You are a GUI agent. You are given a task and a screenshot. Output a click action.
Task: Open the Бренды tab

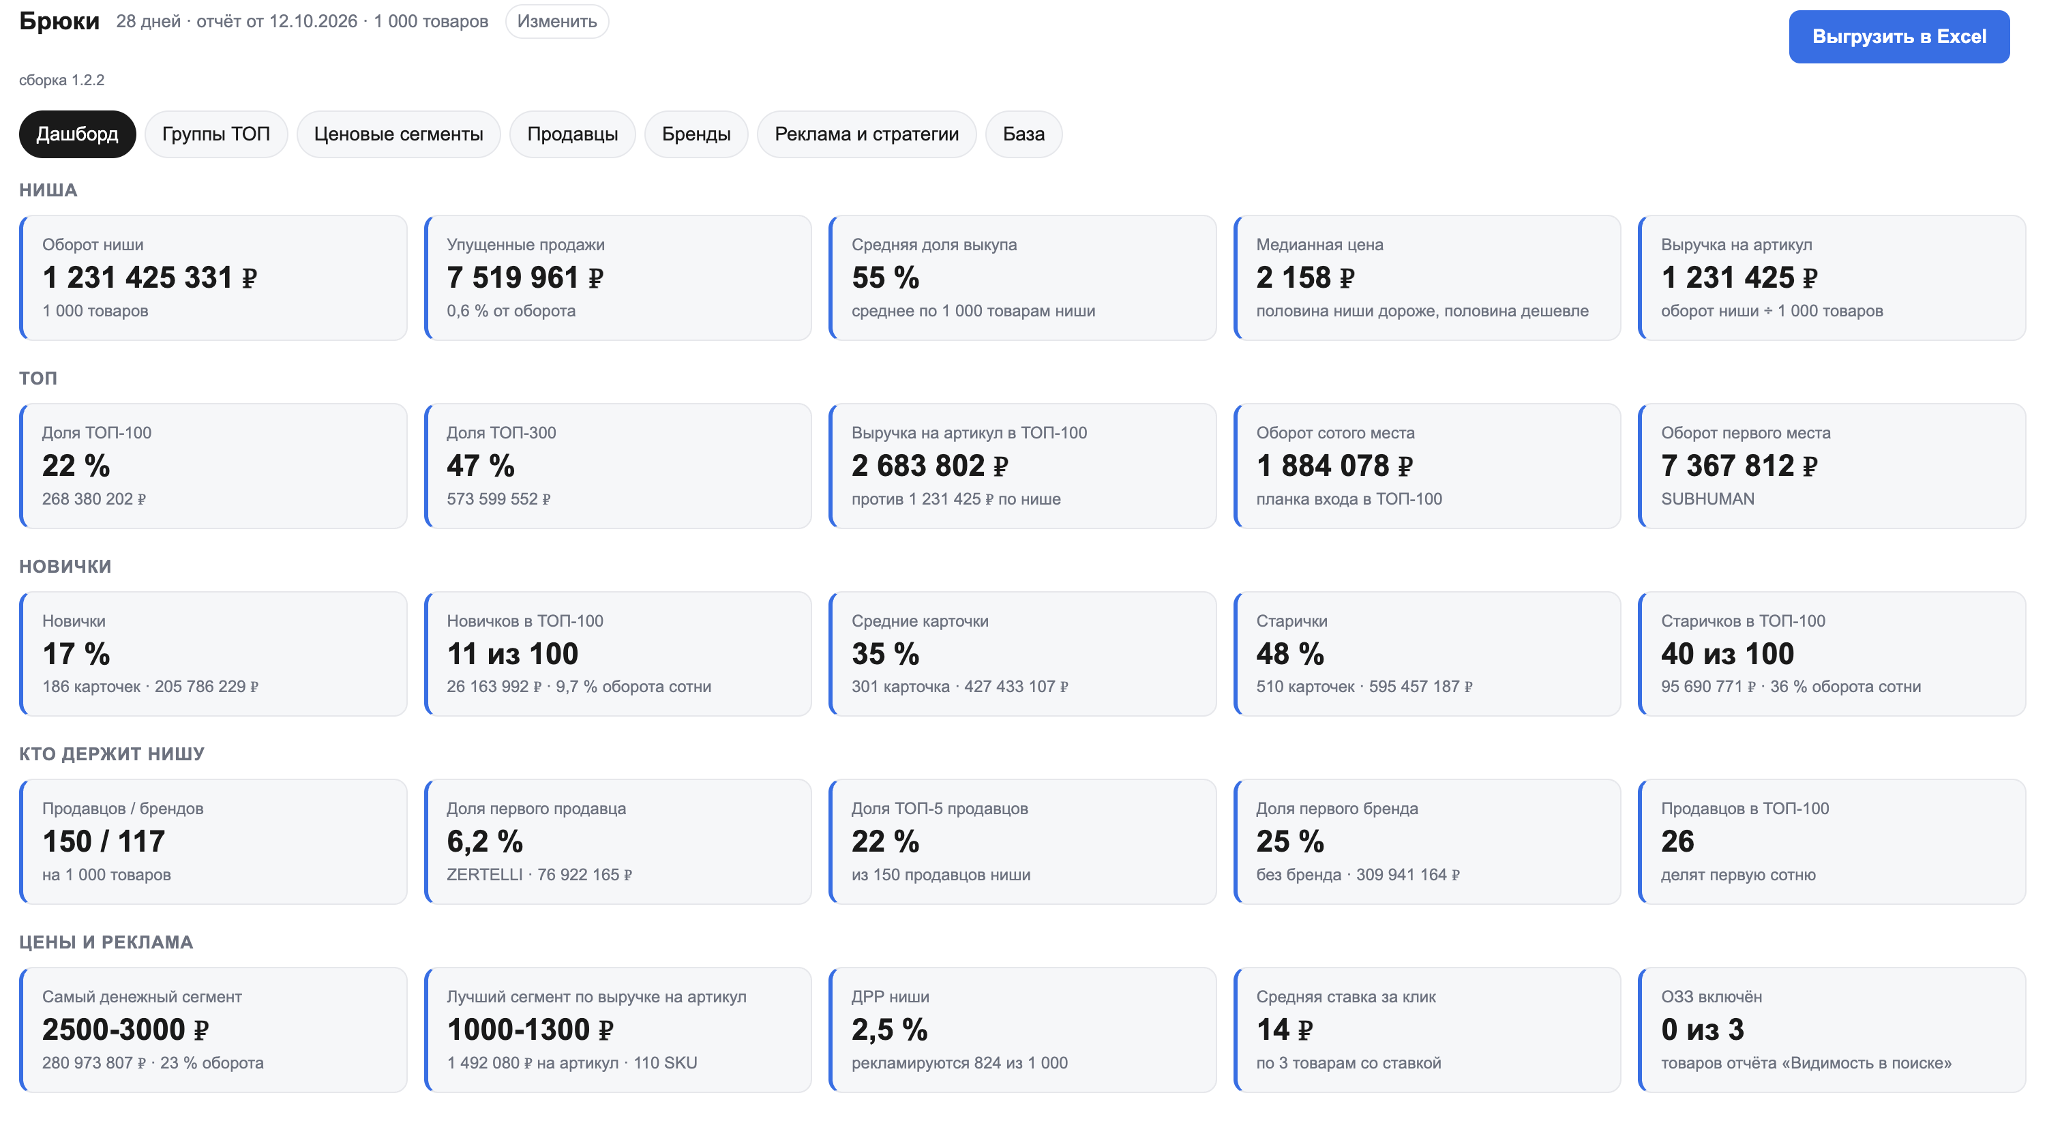[x=696, y=134]
